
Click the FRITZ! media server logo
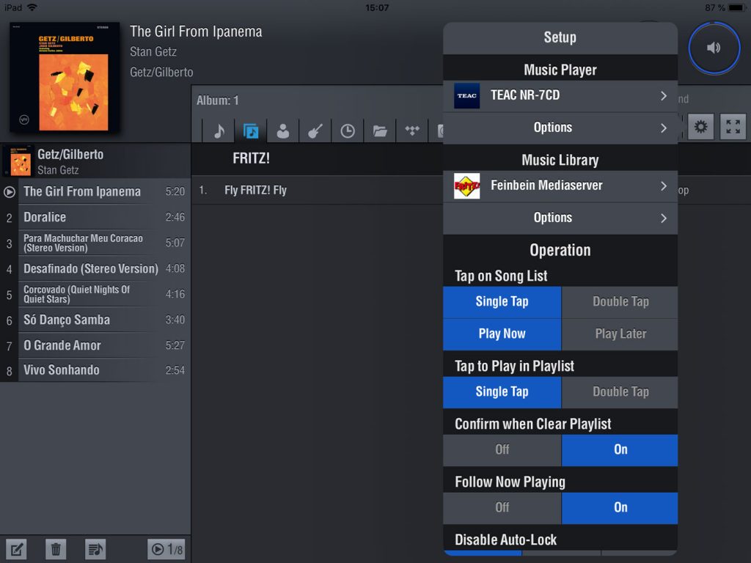(x=466, y=185)
